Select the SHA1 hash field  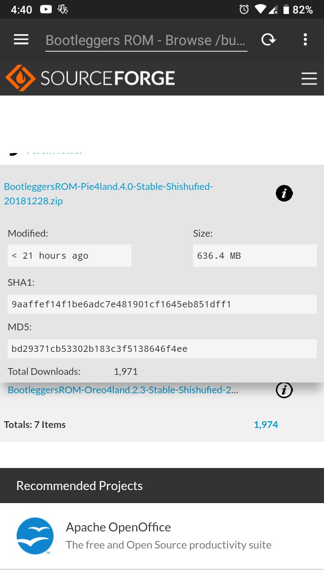pos(162,304)
